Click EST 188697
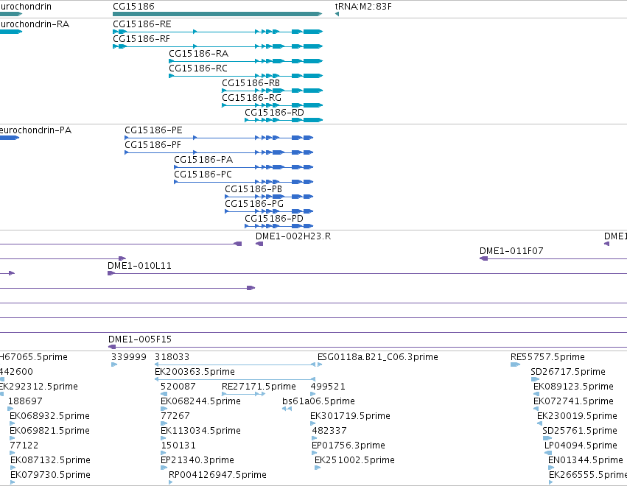627x486 pixels. [25, 401]
